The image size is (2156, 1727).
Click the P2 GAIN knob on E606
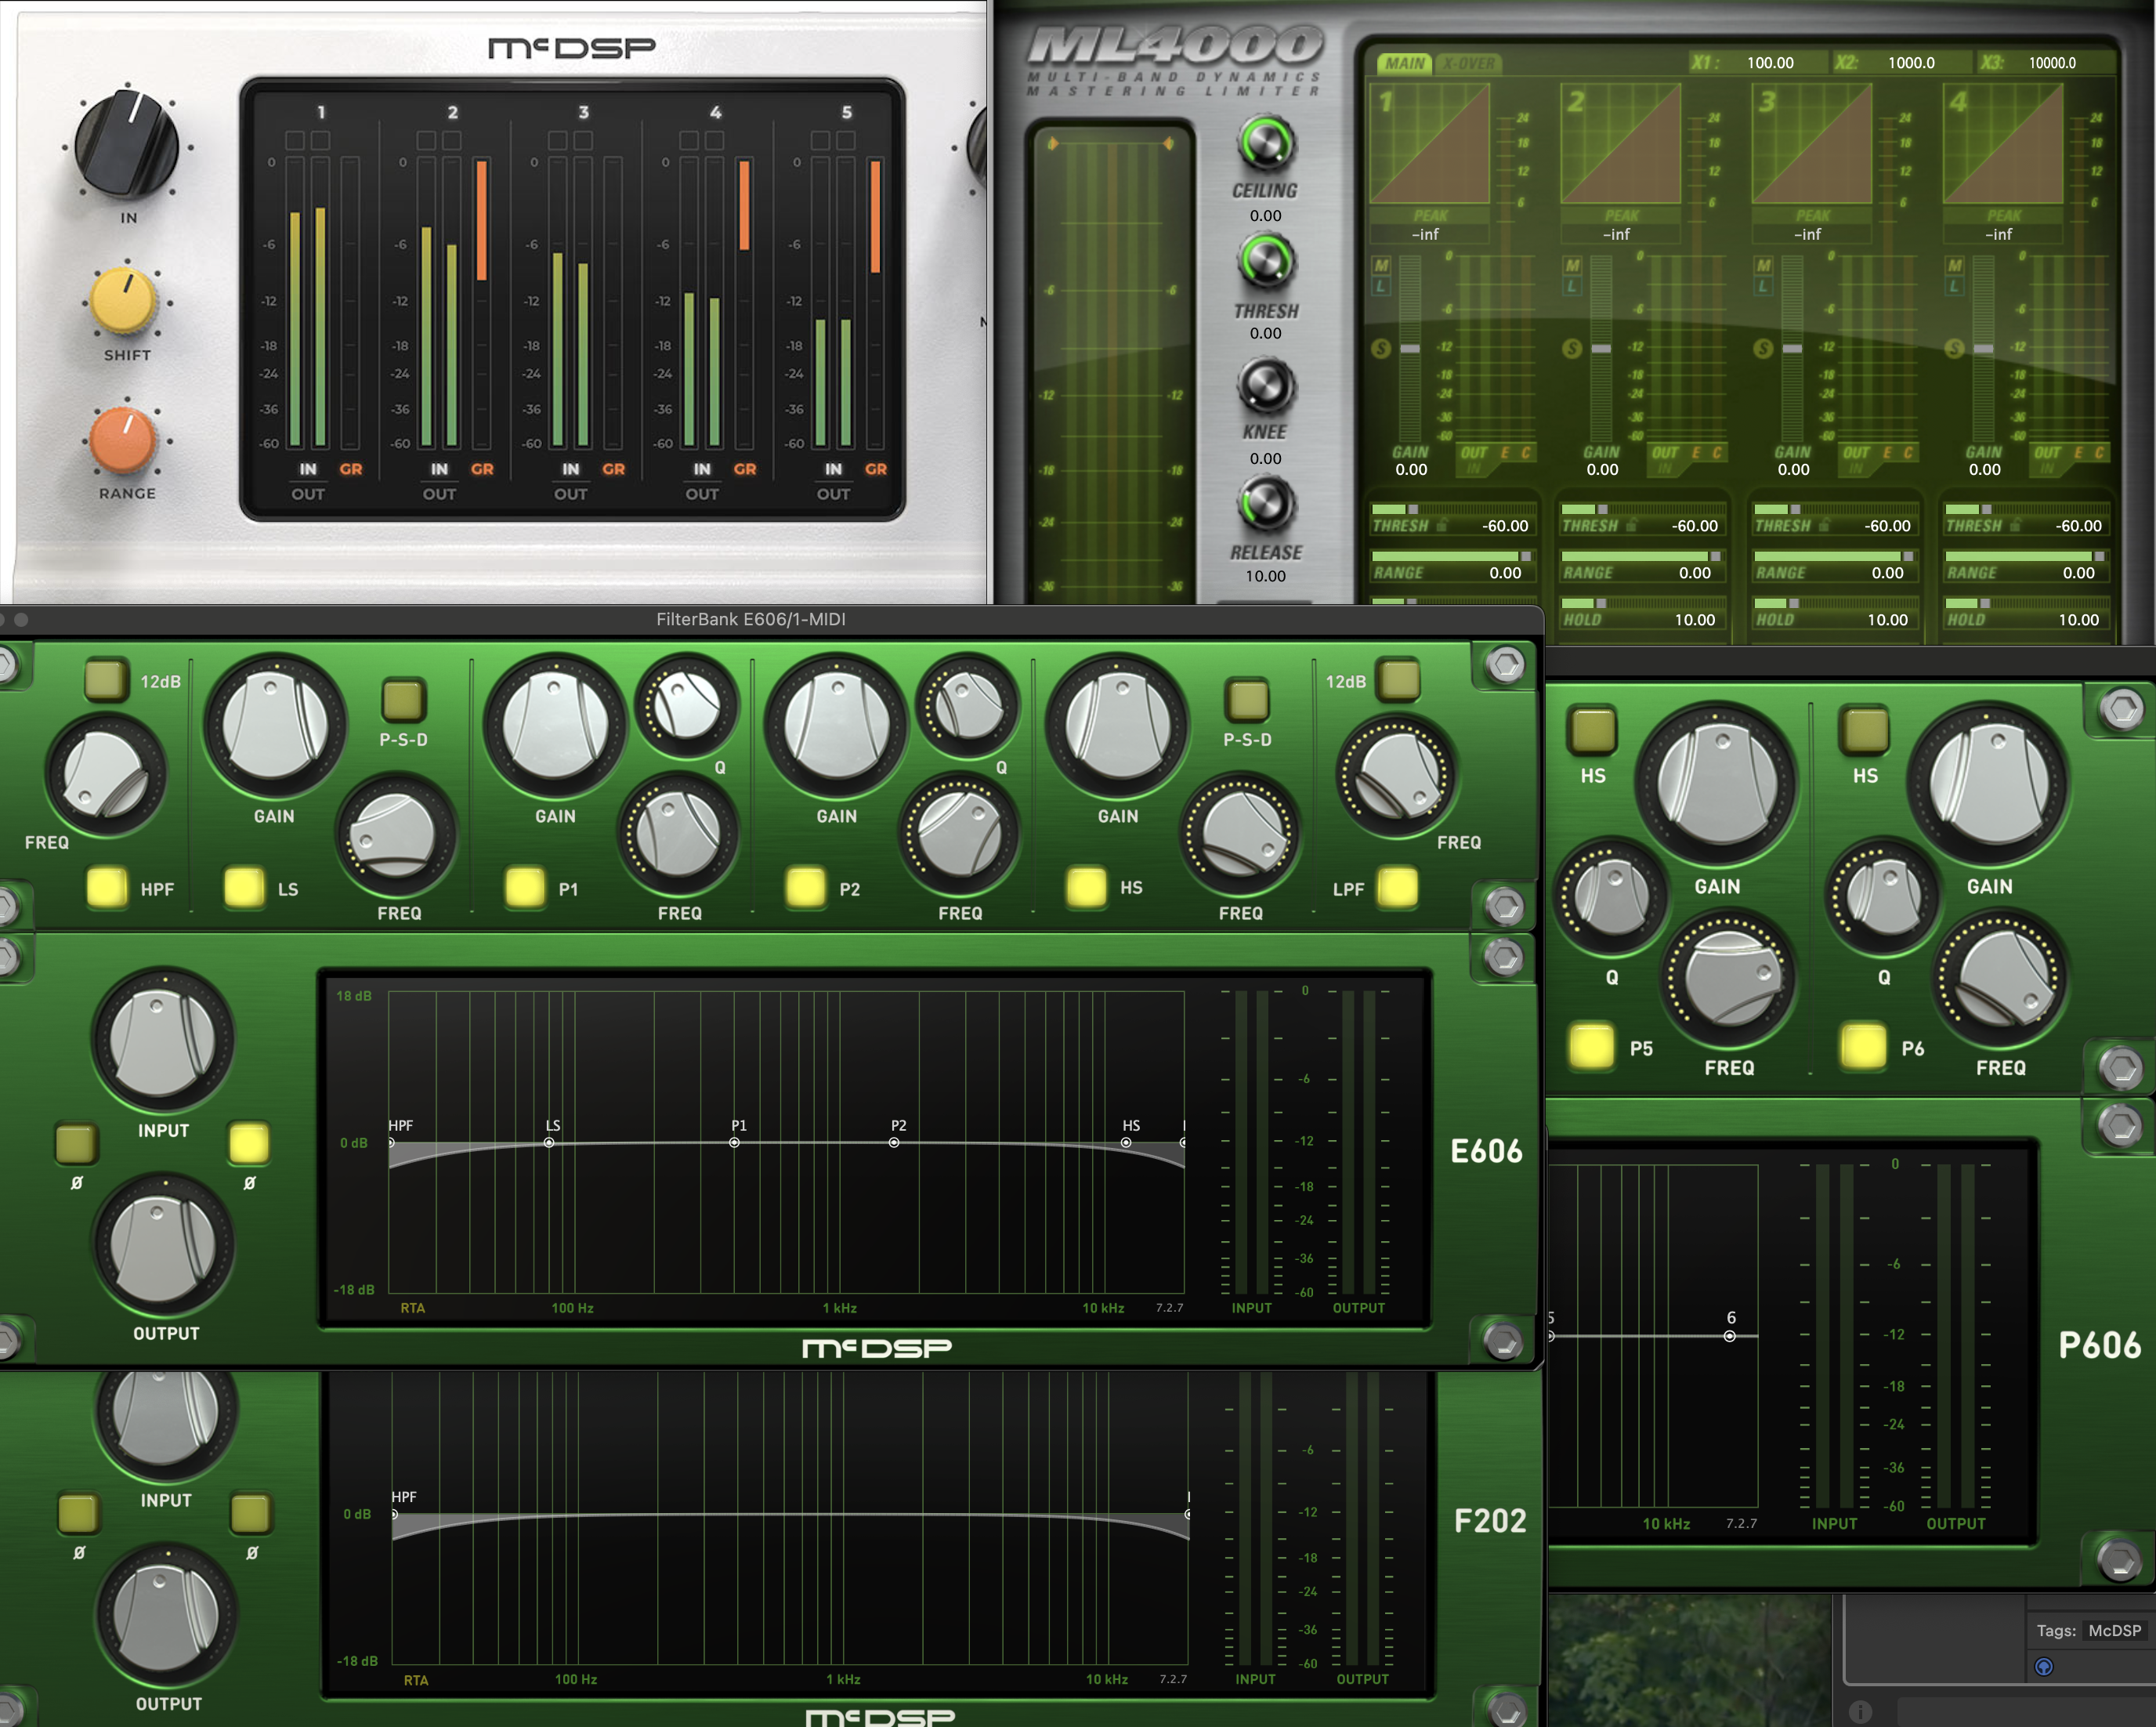[x=837, y=724]
